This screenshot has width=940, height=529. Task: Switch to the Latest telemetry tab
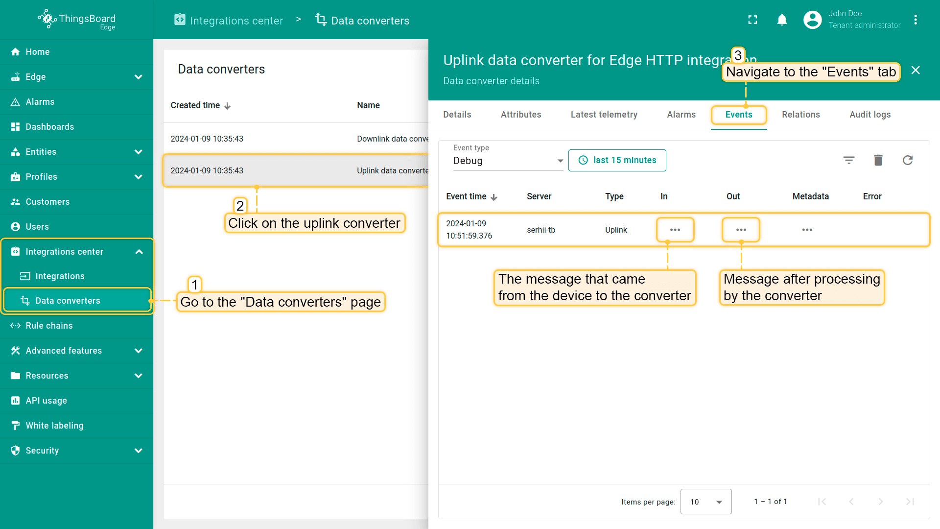604,115
